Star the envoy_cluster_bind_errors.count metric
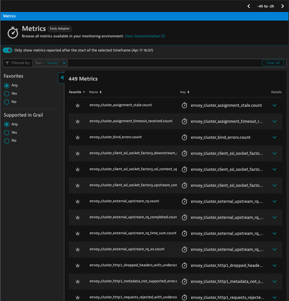 point(78,137)
